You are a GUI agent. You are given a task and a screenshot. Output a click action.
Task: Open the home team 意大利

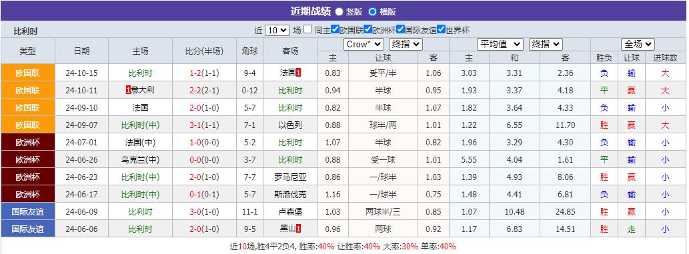pyautogui.click(x=143, y=91)
